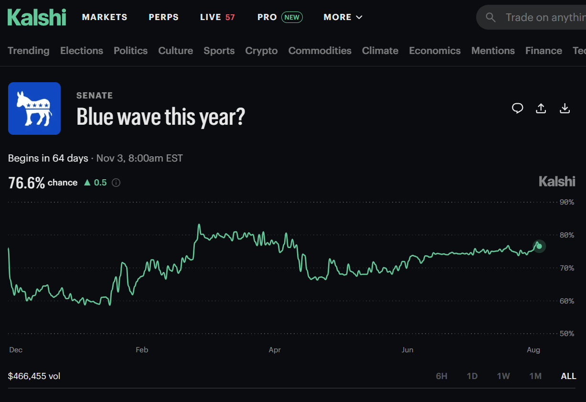Screen dimensions: 586x402
Task: Switch chart range to 1M
Action: [x=535, y=376]
